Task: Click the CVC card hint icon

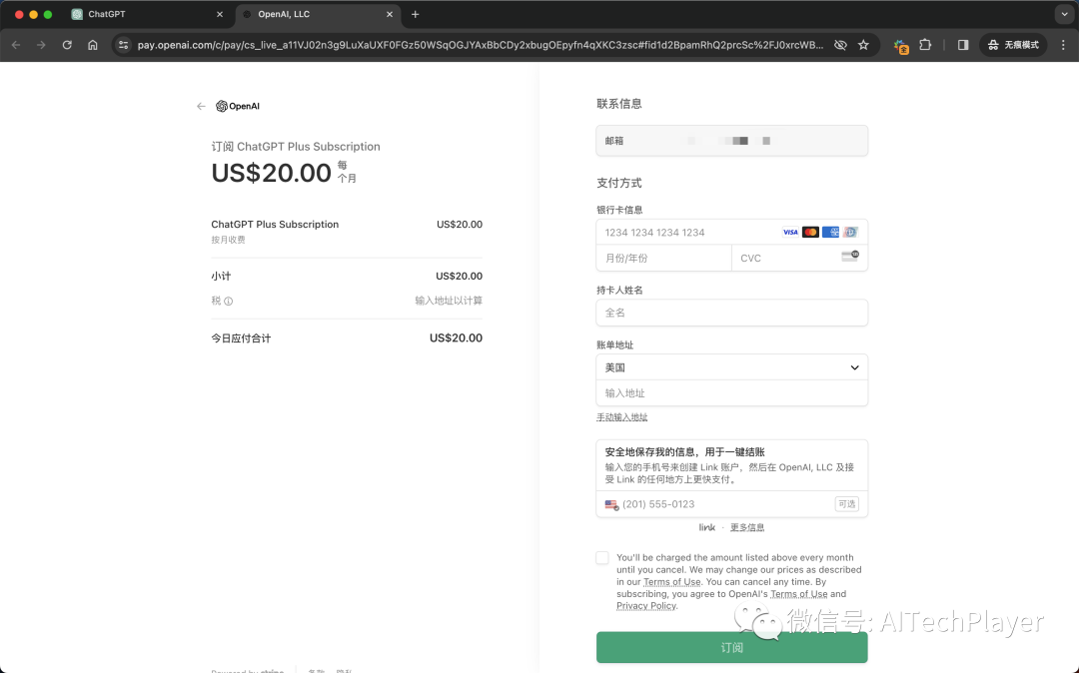Action: point(850,256)
